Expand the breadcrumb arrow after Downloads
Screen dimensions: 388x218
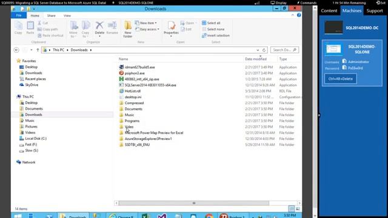point(91,50)
